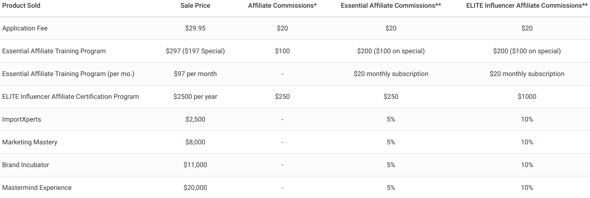
Task: Select the Application Fee row label
Action: tap(25, 28)
